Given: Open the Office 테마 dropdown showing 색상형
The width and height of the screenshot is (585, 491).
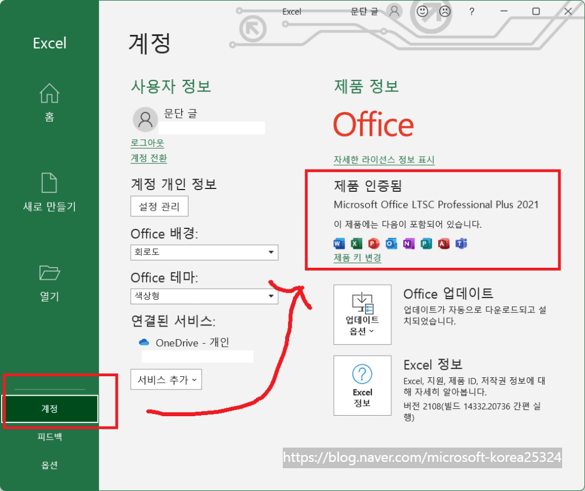Looking at the screenshot, I should 204,296.
